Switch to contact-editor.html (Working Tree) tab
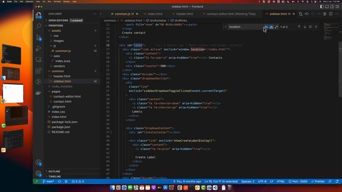 pyautogui.click(x=231, y=14)
